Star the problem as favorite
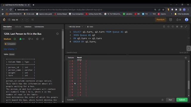The height and width of the screenshot is (107, 191). [x=37, y=39]
